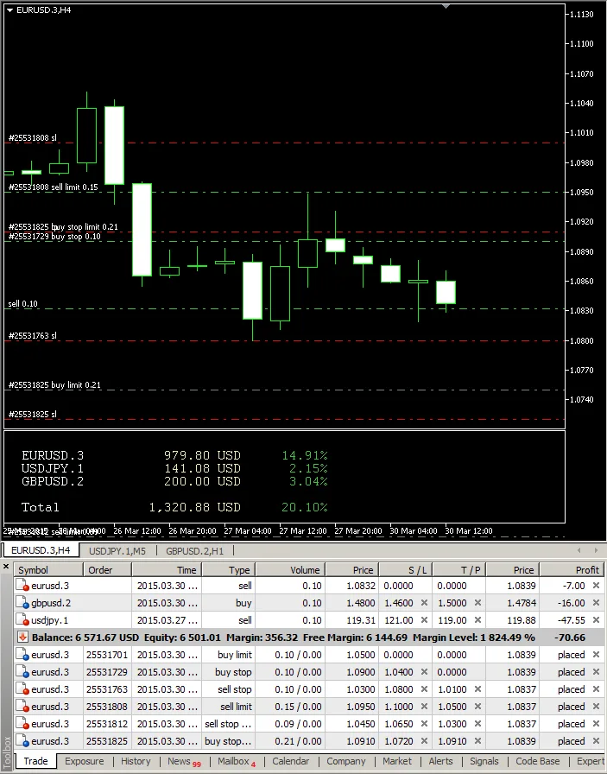
Task: Remove stop loss 1.0400 on order 25531729
Action: click(x=424, y=672)
